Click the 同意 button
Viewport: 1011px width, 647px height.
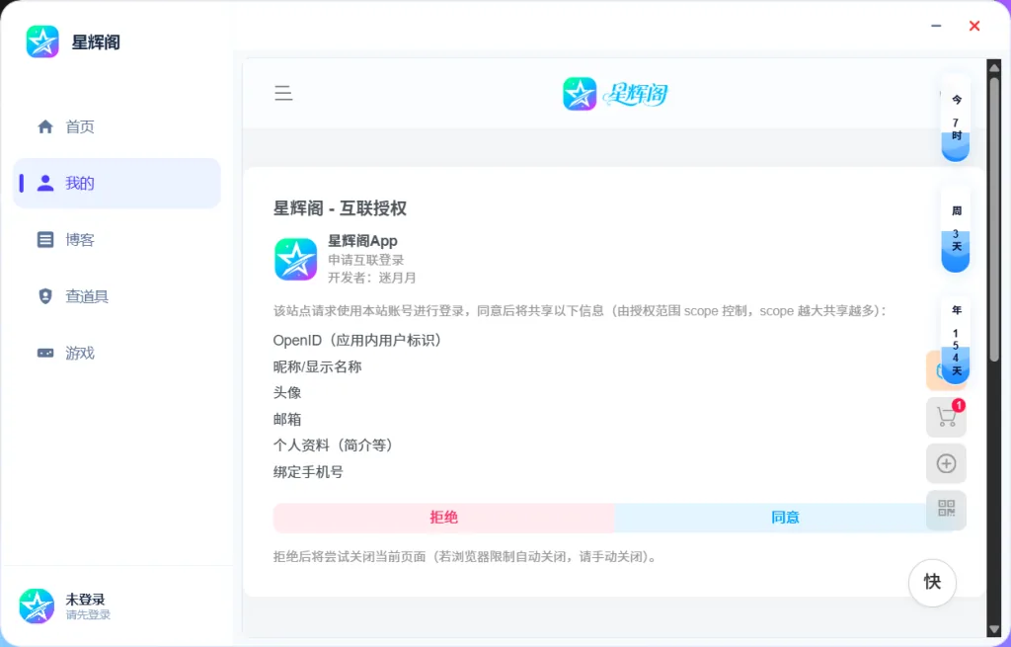(784, 518)
